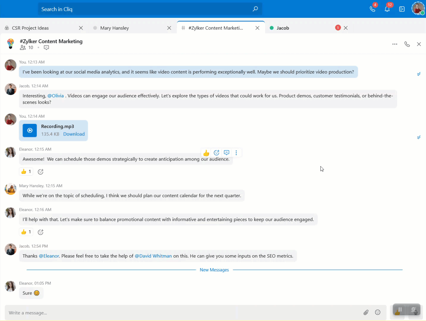Add reaction below 'I'll help with that' message
Image resolution: width=426 pixels, height=321 pixels.
point(41,232)
